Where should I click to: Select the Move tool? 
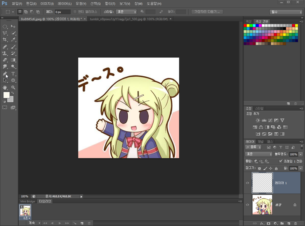[13, 26]
